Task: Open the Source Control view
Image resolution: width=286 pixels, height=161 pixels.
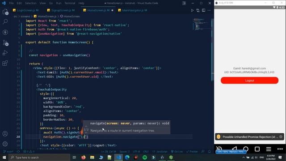Action: [x=5, y=43]
